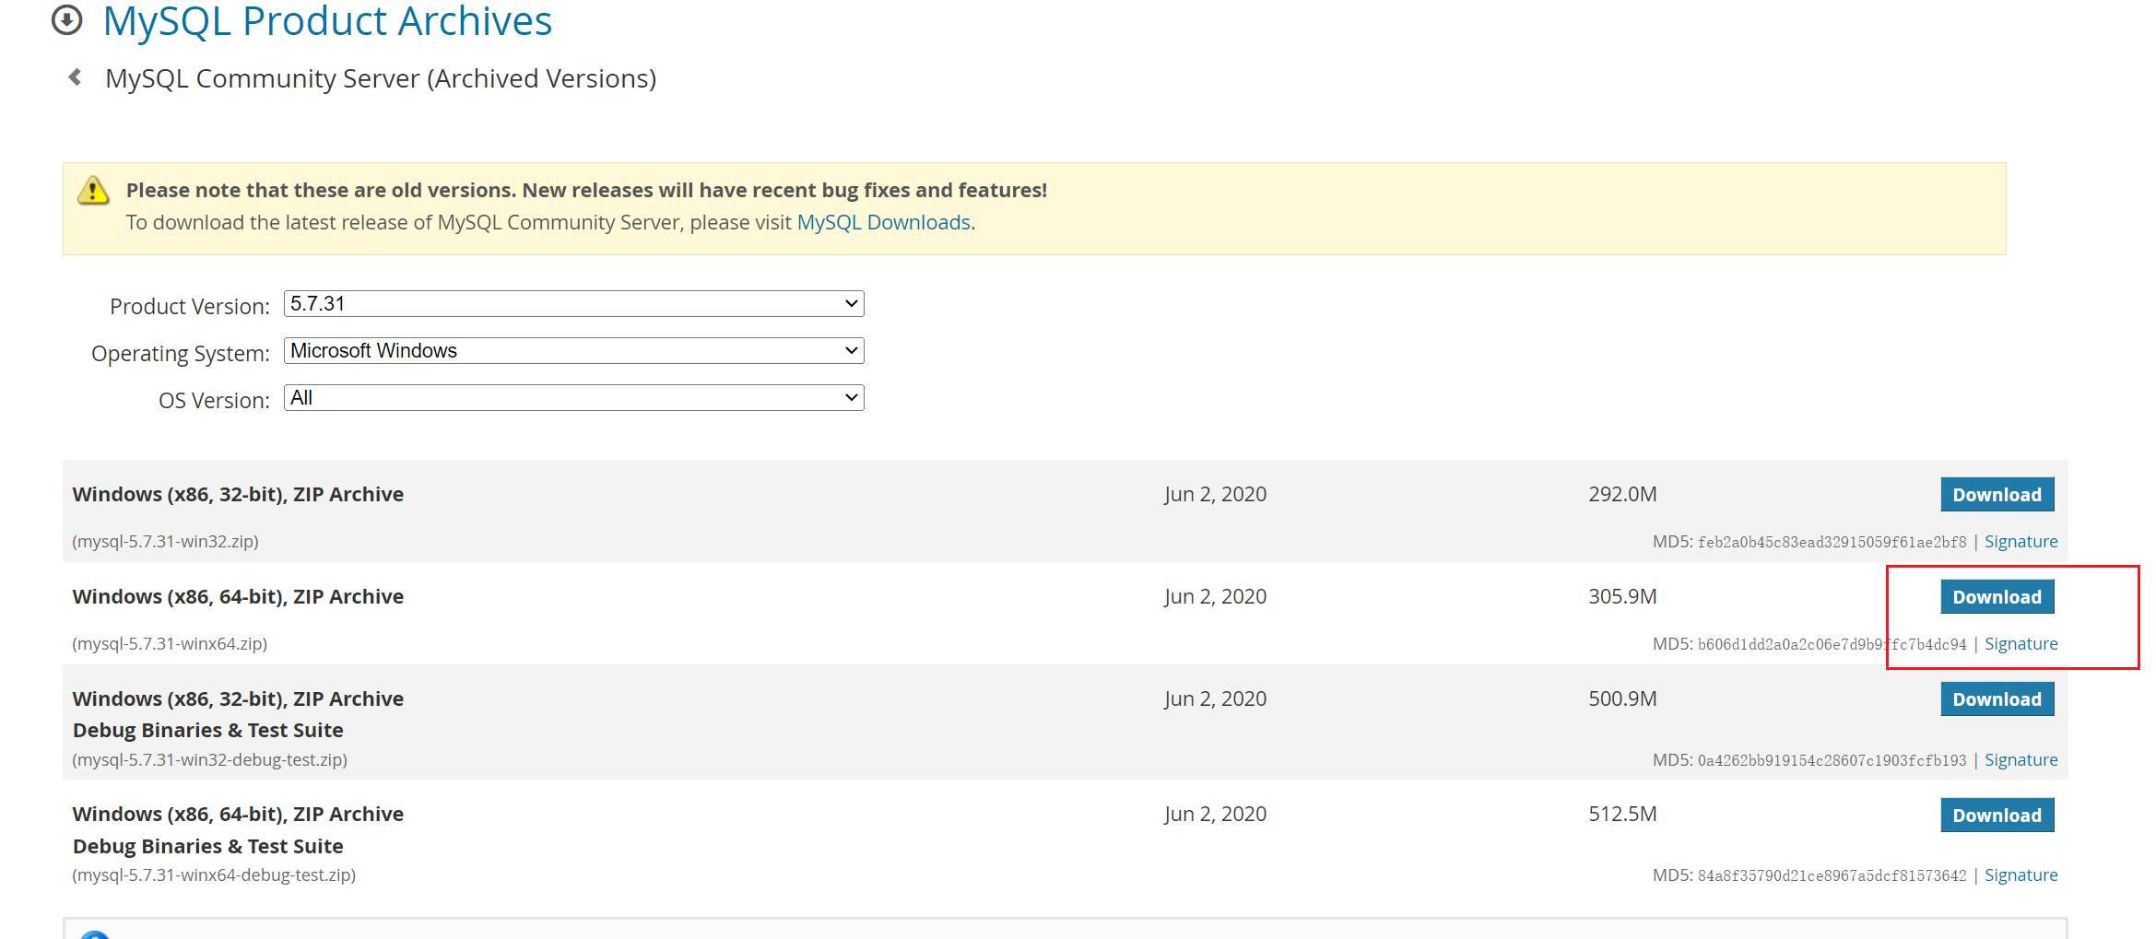Click the "MySQL Community Server (Archived Versions)" title
2156x939 pixels.
pos(381,78)
